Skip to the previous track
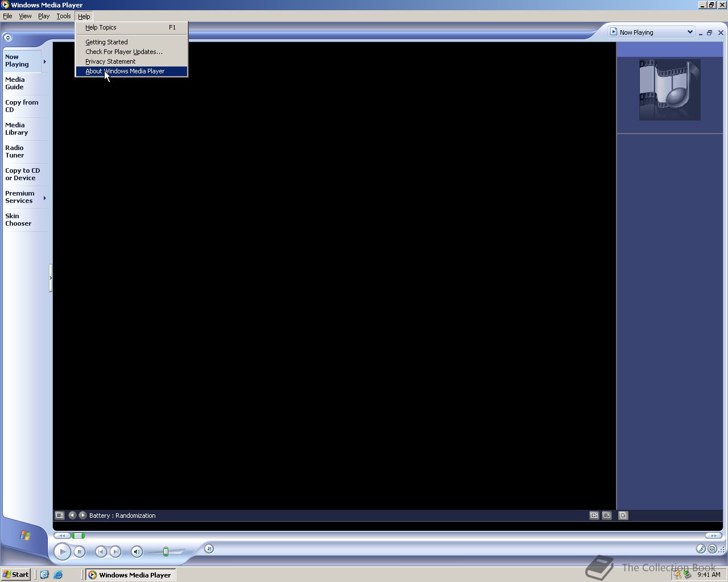The width and height of the screenshot is (728, 582). click(101, 551)
